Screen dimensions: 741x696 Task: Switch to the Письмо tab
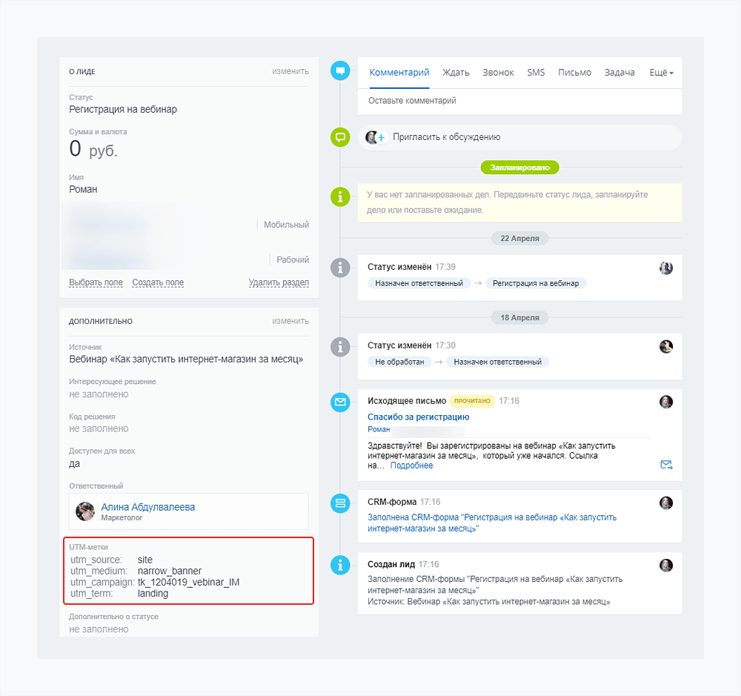tap(575, 73)
